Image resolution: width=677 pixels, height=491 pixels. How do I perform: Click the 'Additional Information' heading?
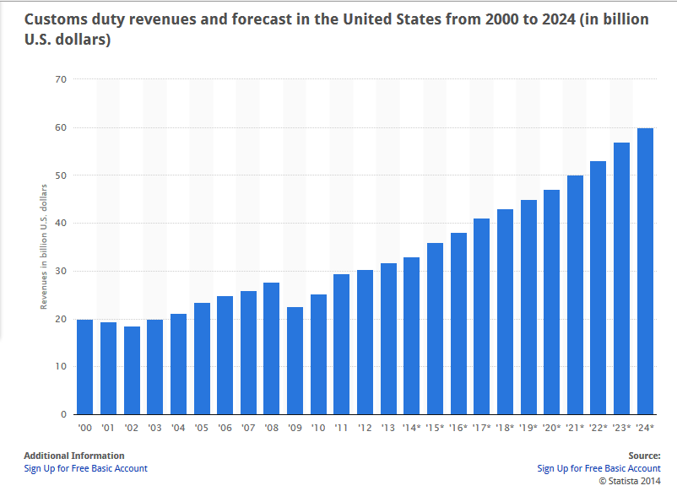click(x=74, y=456)
